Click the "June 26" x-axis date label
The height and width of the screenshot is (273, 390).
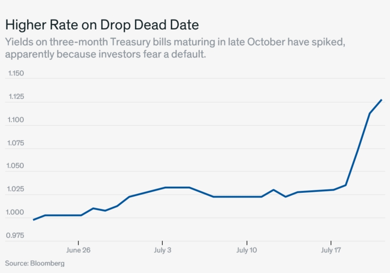[x=78, y=250]
